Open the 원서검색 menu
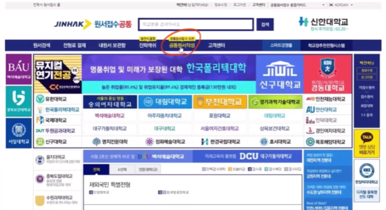This screenshot has height=210, width=386. tap(42, 45)
